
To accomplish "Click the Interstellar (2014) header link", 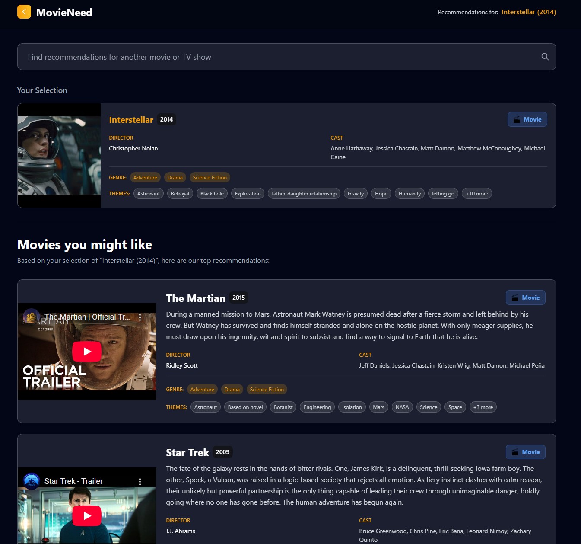I will pos(528,12).
